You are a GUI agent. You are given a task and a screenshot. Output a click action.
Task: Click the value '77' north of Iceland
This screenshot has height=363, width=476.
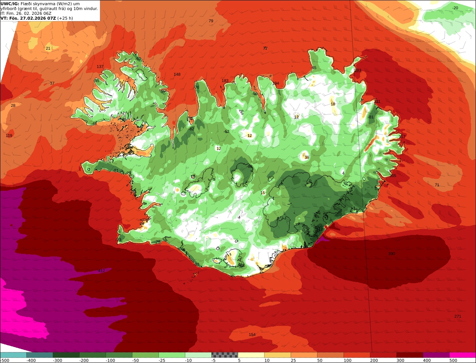pyautogui.click(x=265, y=48)
